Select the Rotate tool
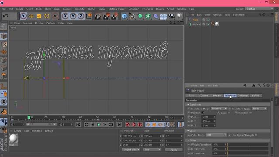 tap(47, 16)
